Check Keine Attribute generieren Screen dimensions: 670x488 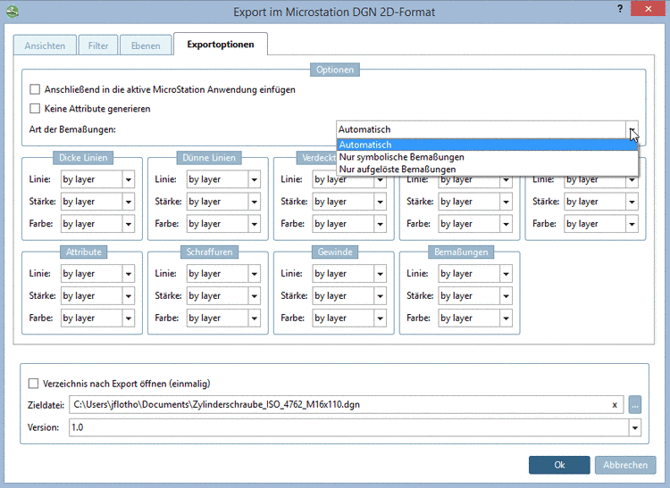(35, 109)
